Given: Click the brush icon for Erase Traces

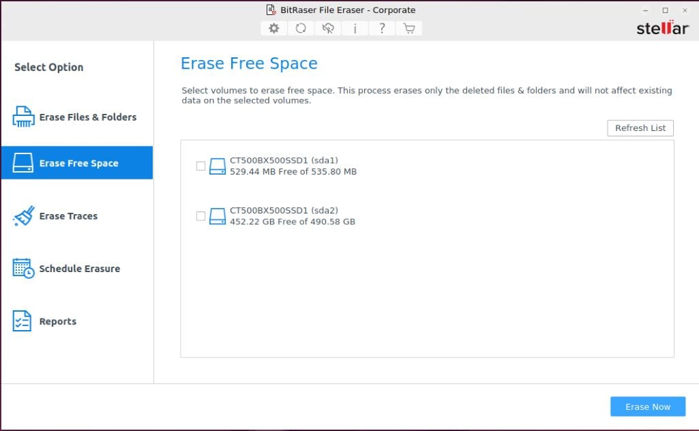Looking at the screenshot, I should 24,215.
